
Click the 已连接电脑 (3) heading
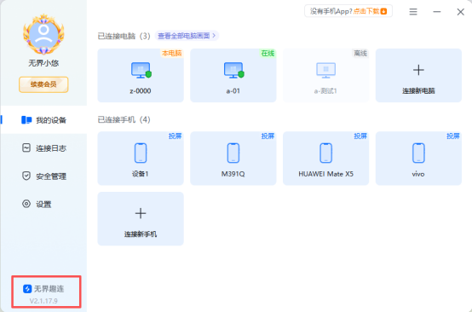pos(124,36)
